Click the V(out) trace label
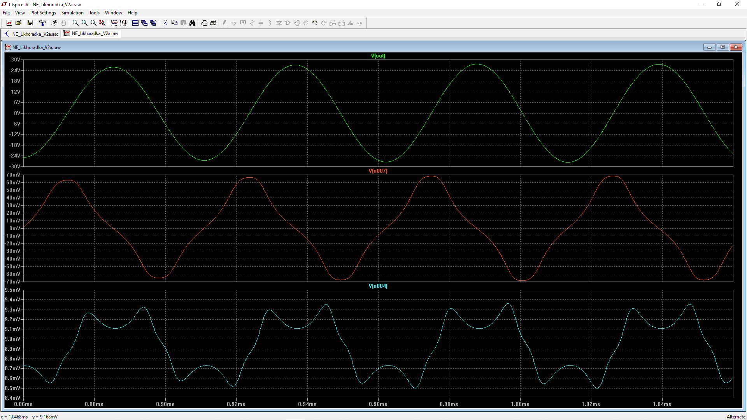This screenshot has width=747, height=420. pos(378,56)
